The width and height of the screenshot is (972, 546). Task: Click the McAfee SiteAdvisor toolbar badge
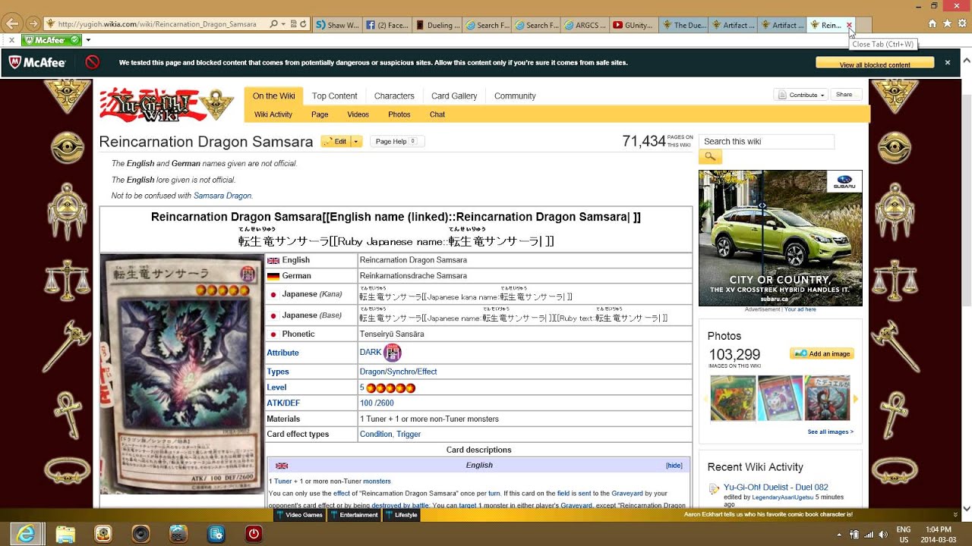pyautogui.click(x=51, y=39)
